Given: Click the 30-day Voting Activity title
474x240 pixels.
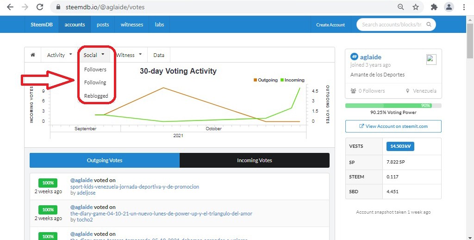Looking at the screenshot, I should point(178,71).
